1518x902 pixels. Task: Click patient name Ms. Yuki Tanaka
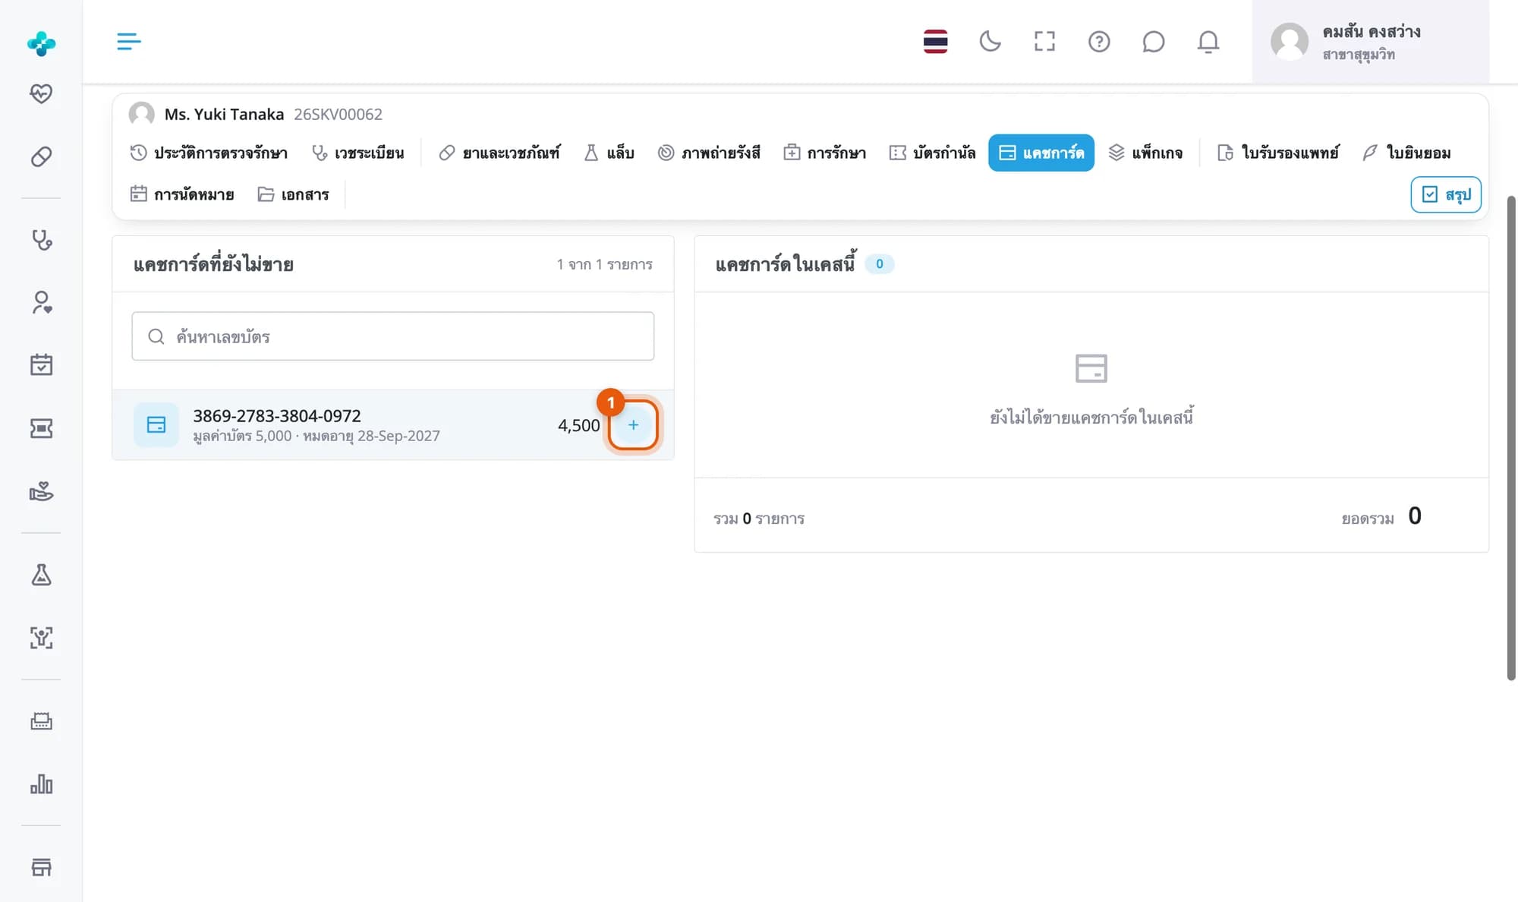[224, 114]
